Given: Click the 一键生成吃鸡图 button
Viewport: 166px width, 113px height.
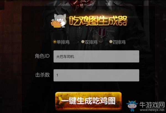Looking at the screenshot, I should (89, 101).
